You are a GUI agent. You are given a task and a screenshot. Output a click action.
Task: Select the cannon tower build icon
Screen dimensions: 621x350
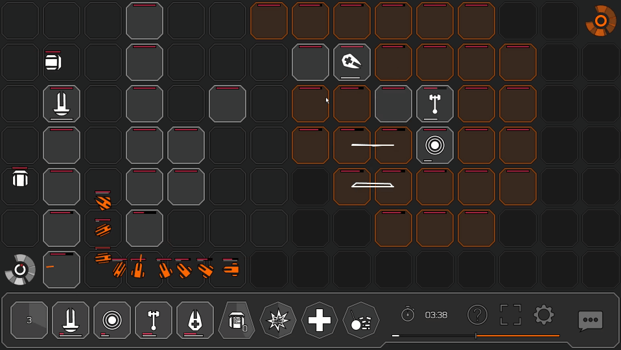pyautogui.click(x=71, y=320)
